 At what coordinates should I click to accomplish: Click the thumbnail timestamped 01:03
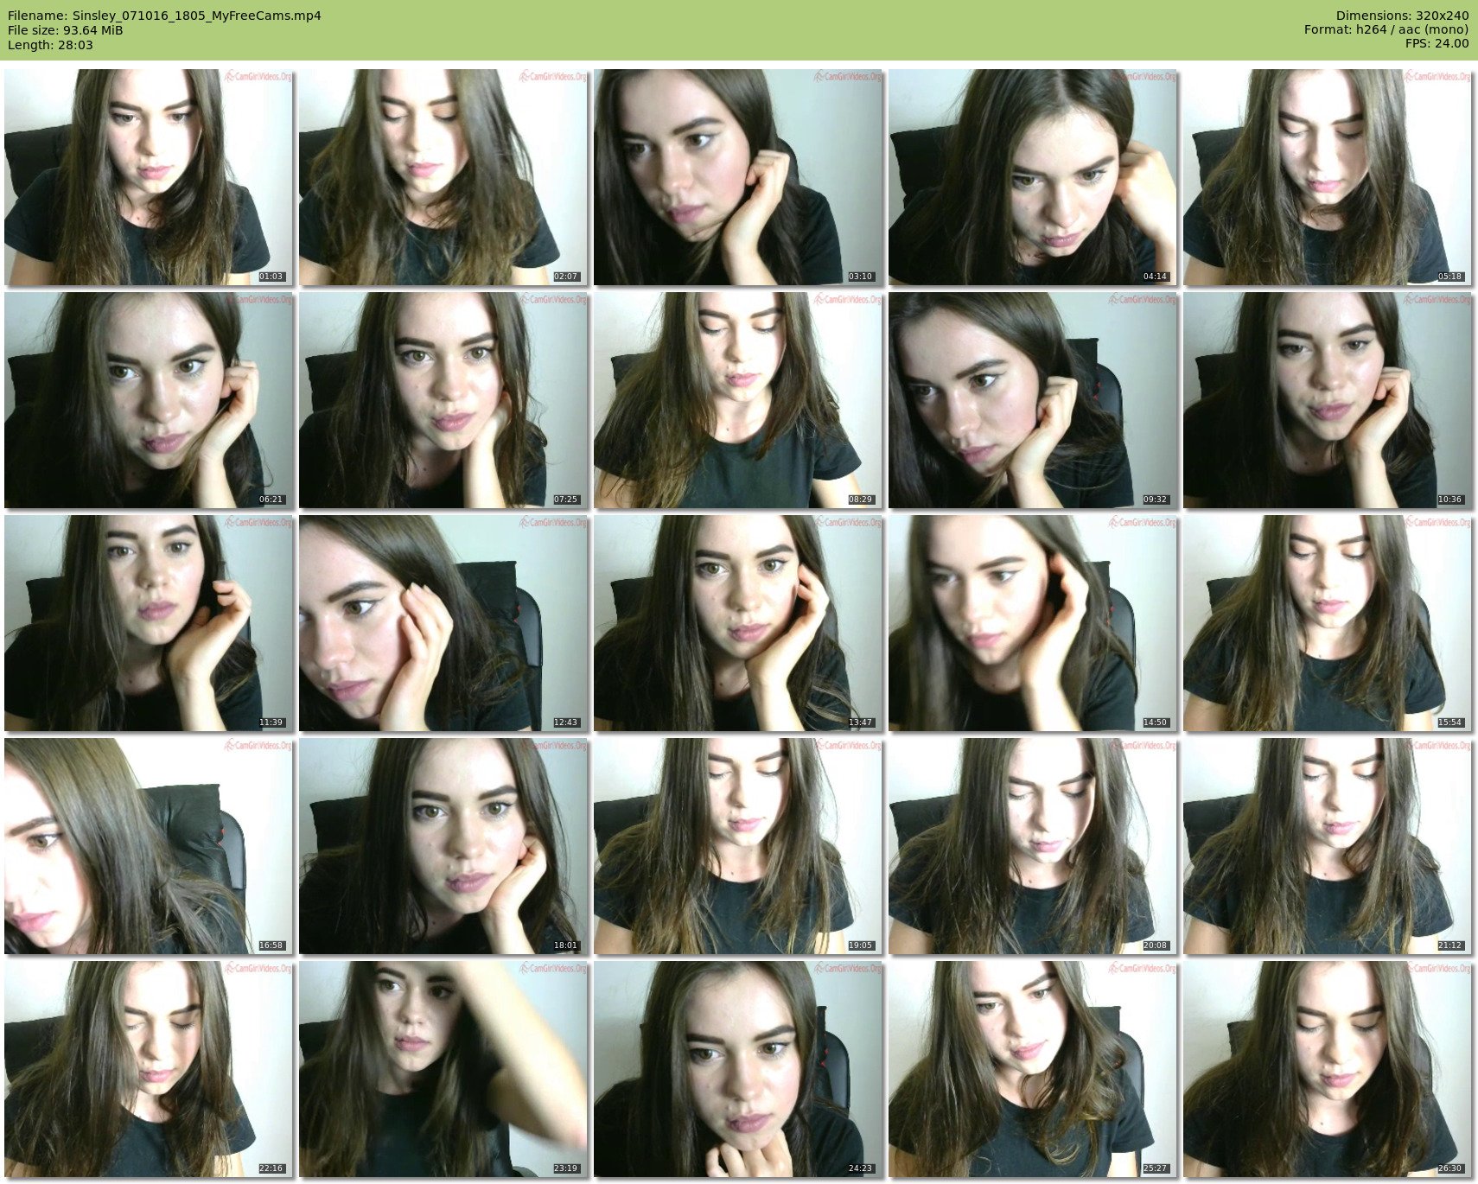tap(148, 177)
